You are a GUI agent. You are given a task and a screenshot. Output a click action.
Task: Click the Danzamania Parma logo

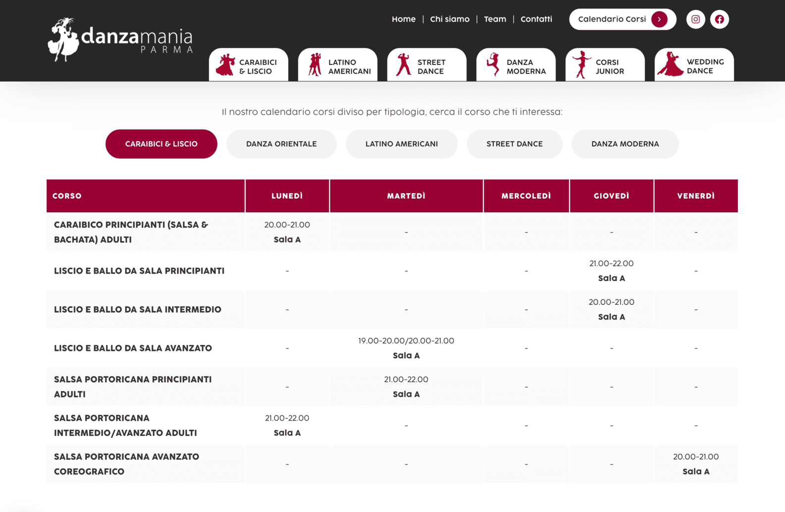tap(120, 40)
